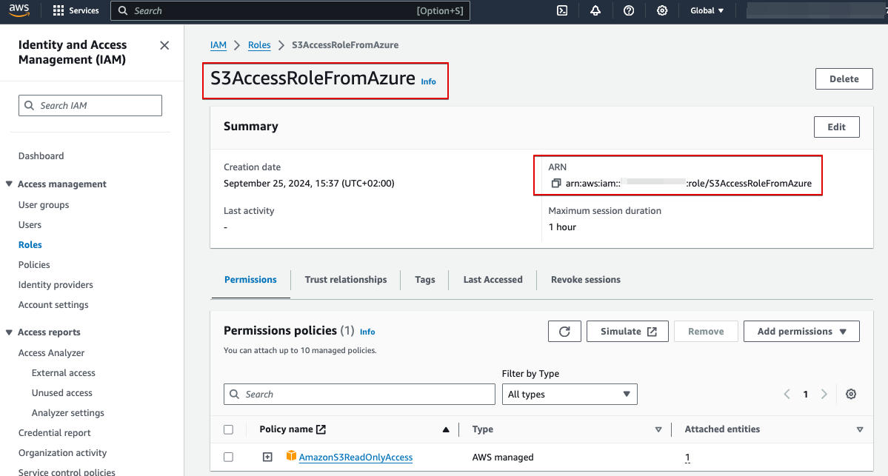
Task: Copy the role ARN using the copy icon
Action: 556,182
